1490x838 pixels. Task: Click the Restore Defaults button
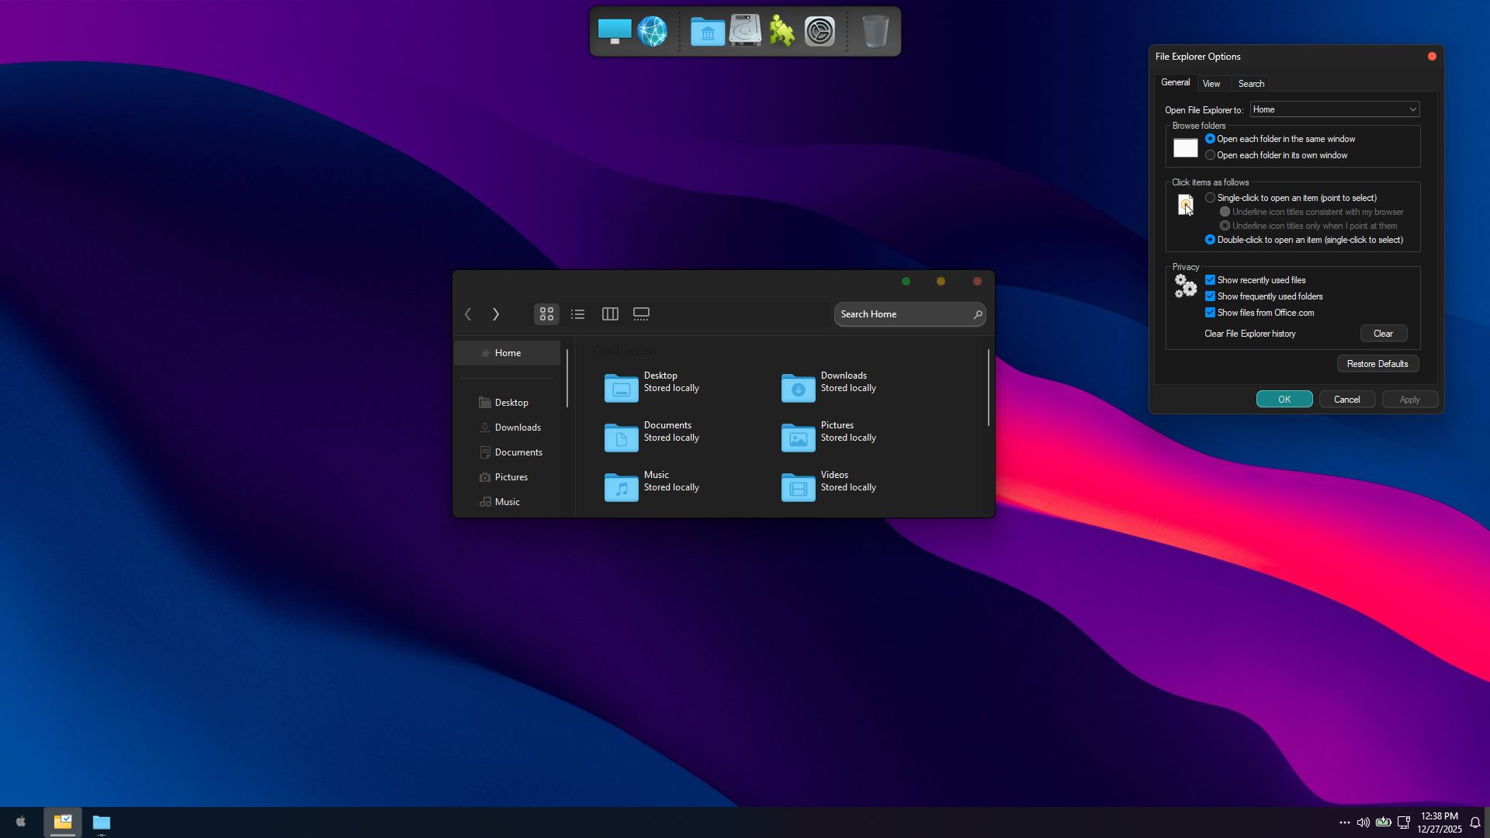1377,364
